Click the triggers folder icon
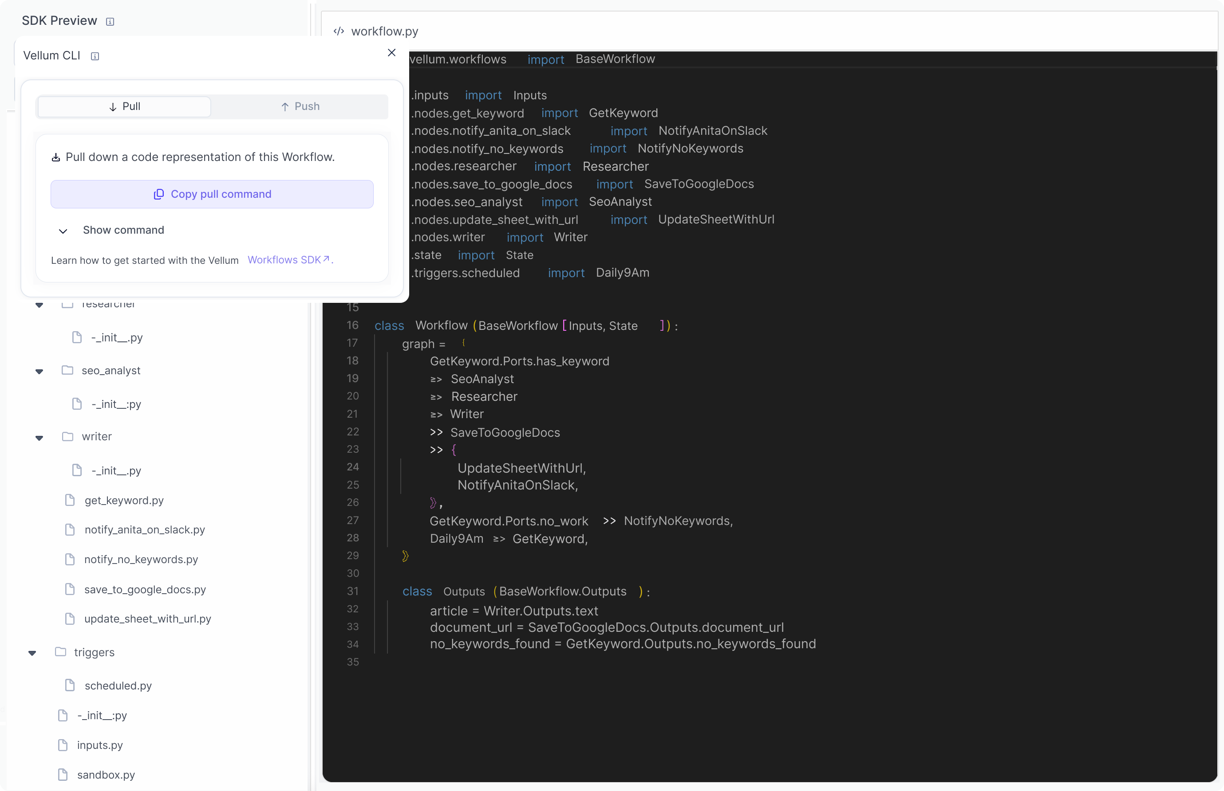This screenshot has height=791, width=1224. tap(61, 652)
